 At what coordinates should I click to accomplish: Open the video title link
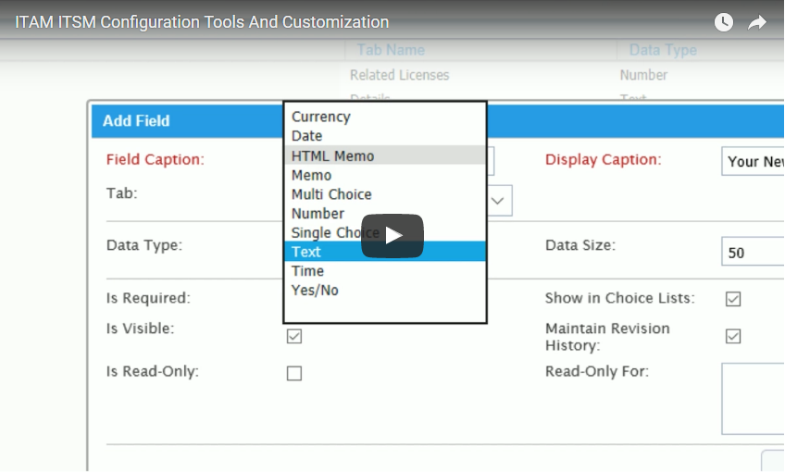[x=202, y=22]
